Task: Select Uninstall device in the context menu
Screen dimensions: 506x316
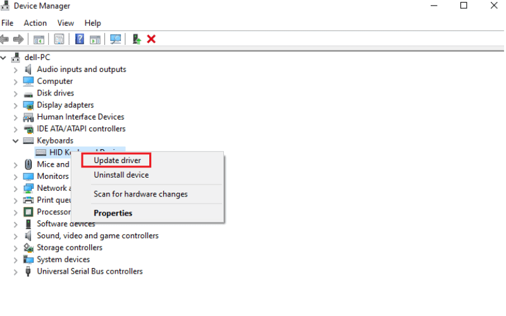Action: point(121,175)
